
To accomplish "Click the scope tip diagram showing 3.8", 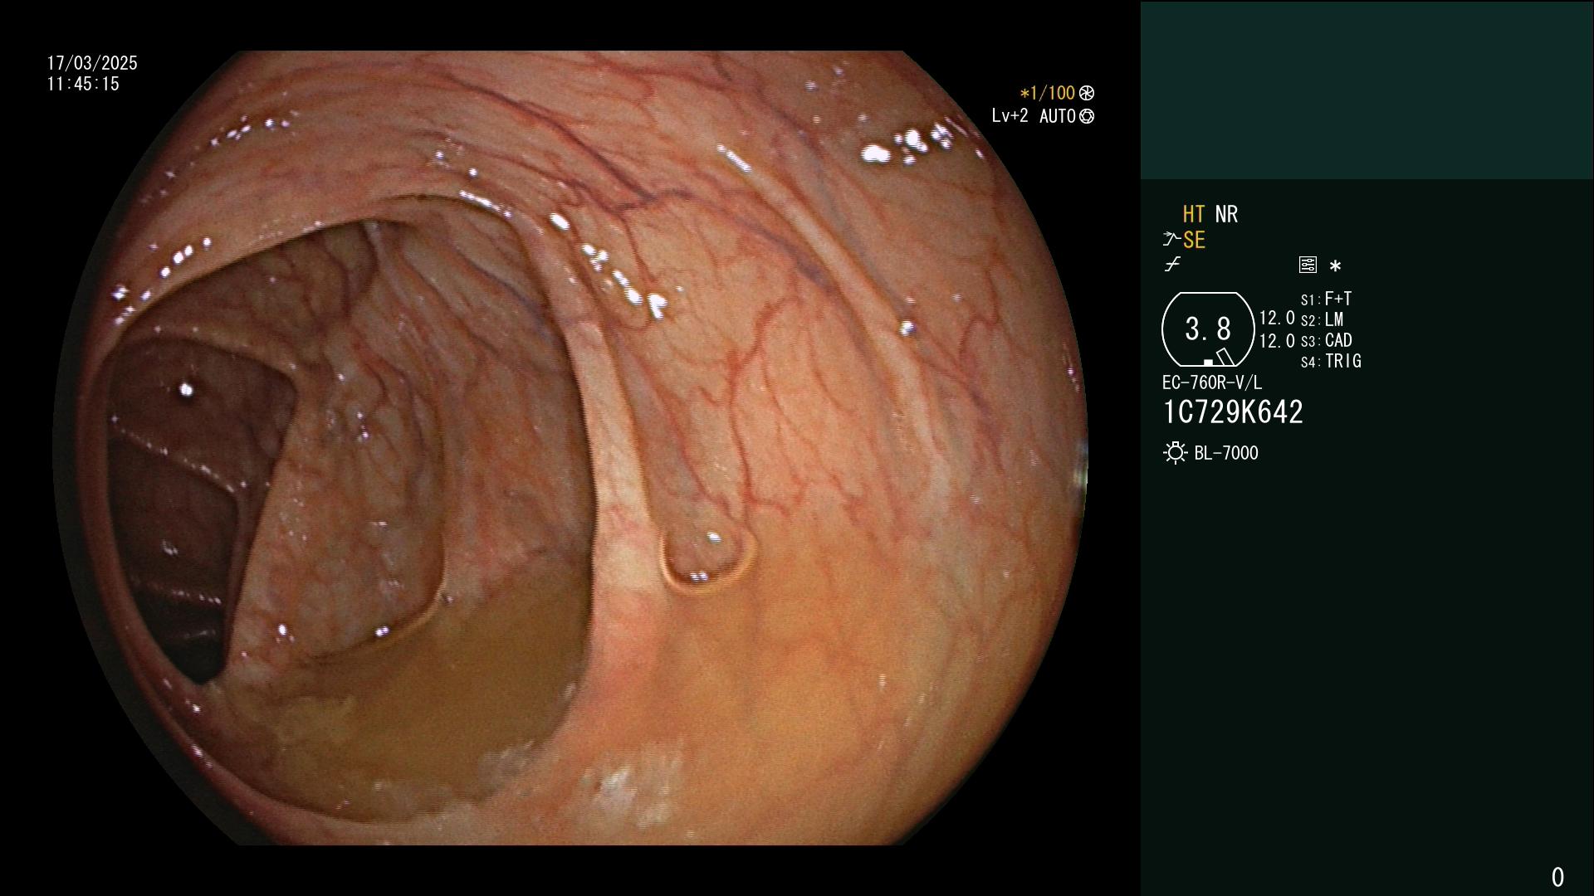I will click(1208, 329).
